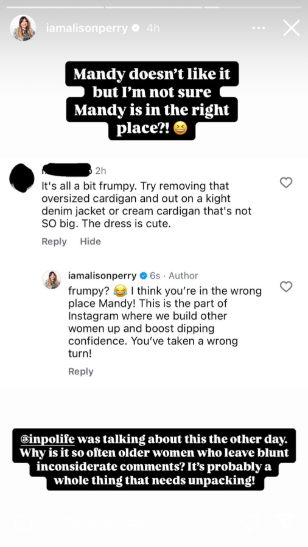The height and width of the screenshot is (547, 308).
Task: Share the story via the paper plane icon
Action: (x=286, y=523)
